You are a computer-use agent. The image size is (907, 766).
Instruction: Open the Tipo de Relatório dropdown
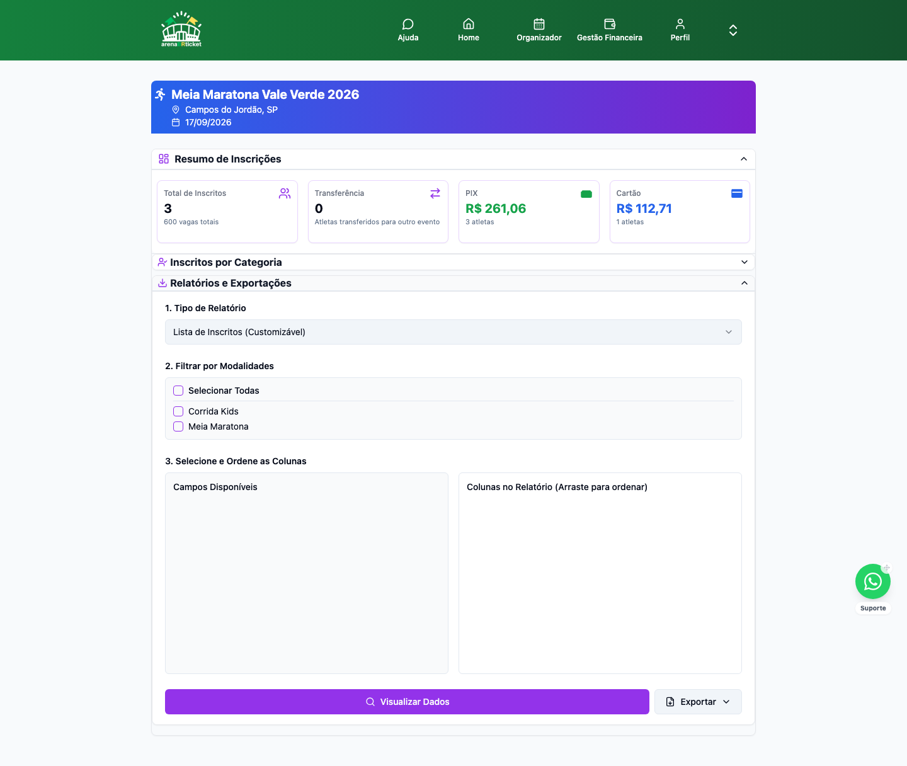click(x=453, y=332)
